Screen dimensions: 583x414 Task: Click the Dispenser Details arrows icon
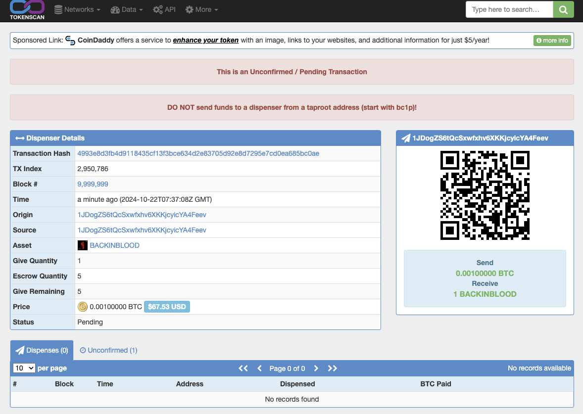click(x=20, y=138)
